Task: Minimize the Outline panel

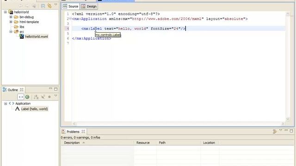Action: click(x=50, y=89)
